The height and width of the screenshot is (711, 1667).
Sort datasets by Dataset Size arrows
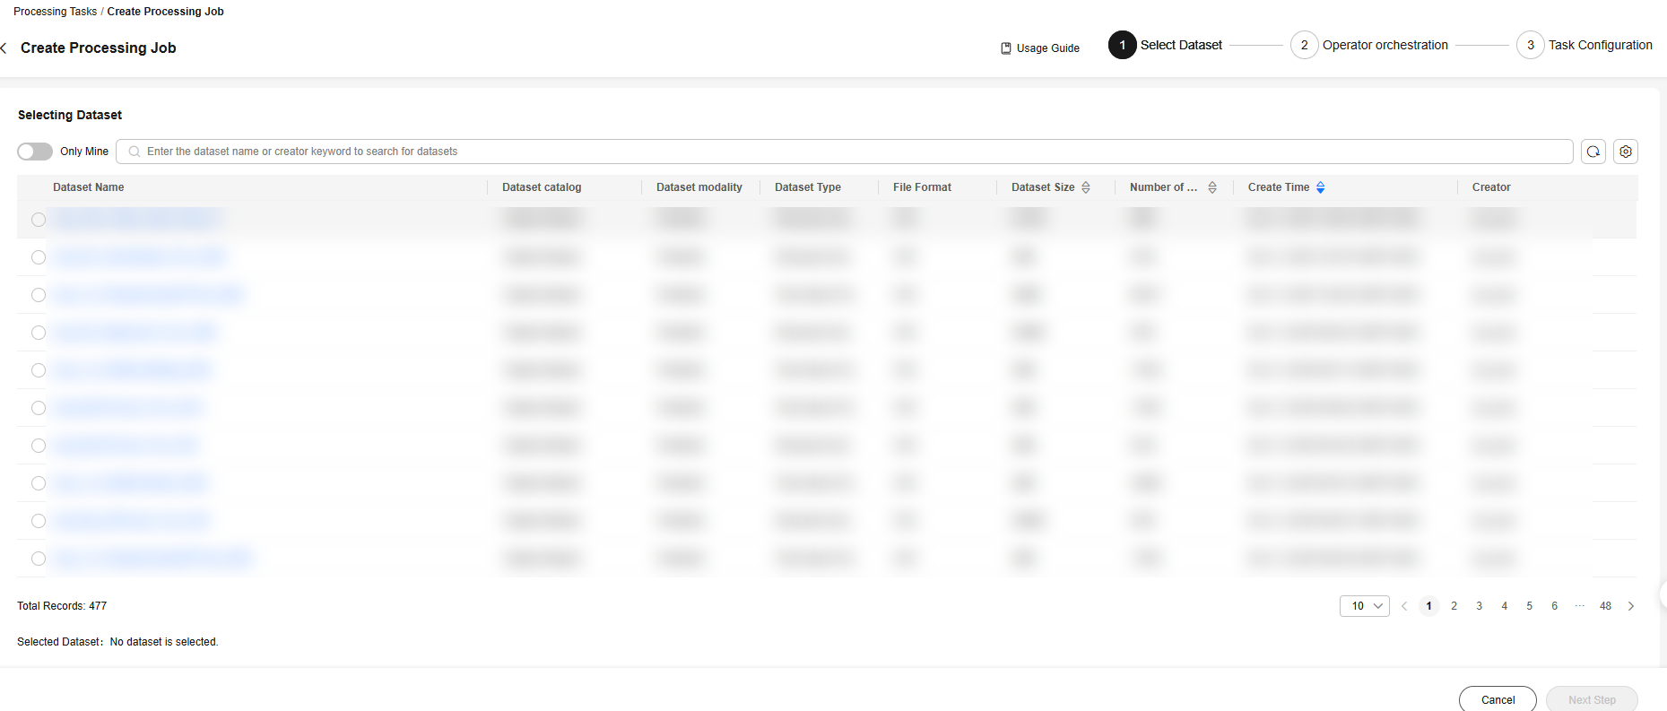(1086, 187)
